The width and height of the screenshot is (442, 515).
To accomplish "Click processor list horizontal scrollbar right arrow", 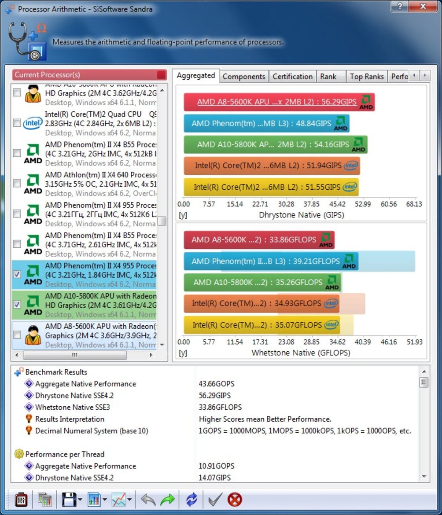I will pyautogui.click(x=151, y=355).
